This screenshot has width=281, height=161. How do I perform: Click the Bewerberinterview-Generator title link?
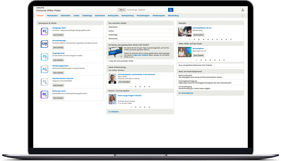click(63, 78)
